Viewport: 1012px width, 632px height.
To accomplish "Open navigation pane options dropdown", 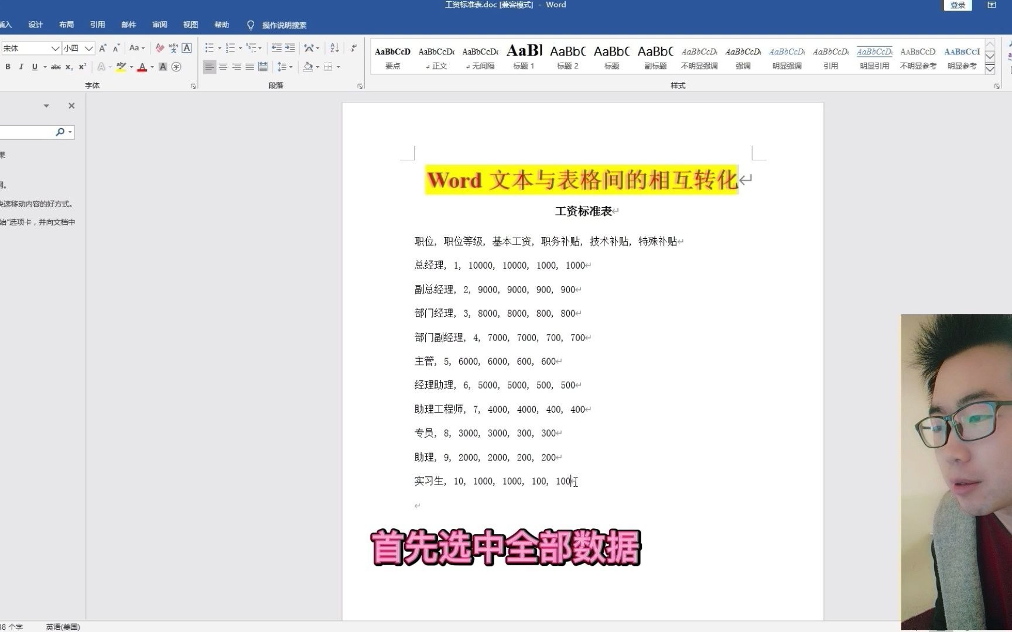I will pyautogui.click(x=46, y=106).
